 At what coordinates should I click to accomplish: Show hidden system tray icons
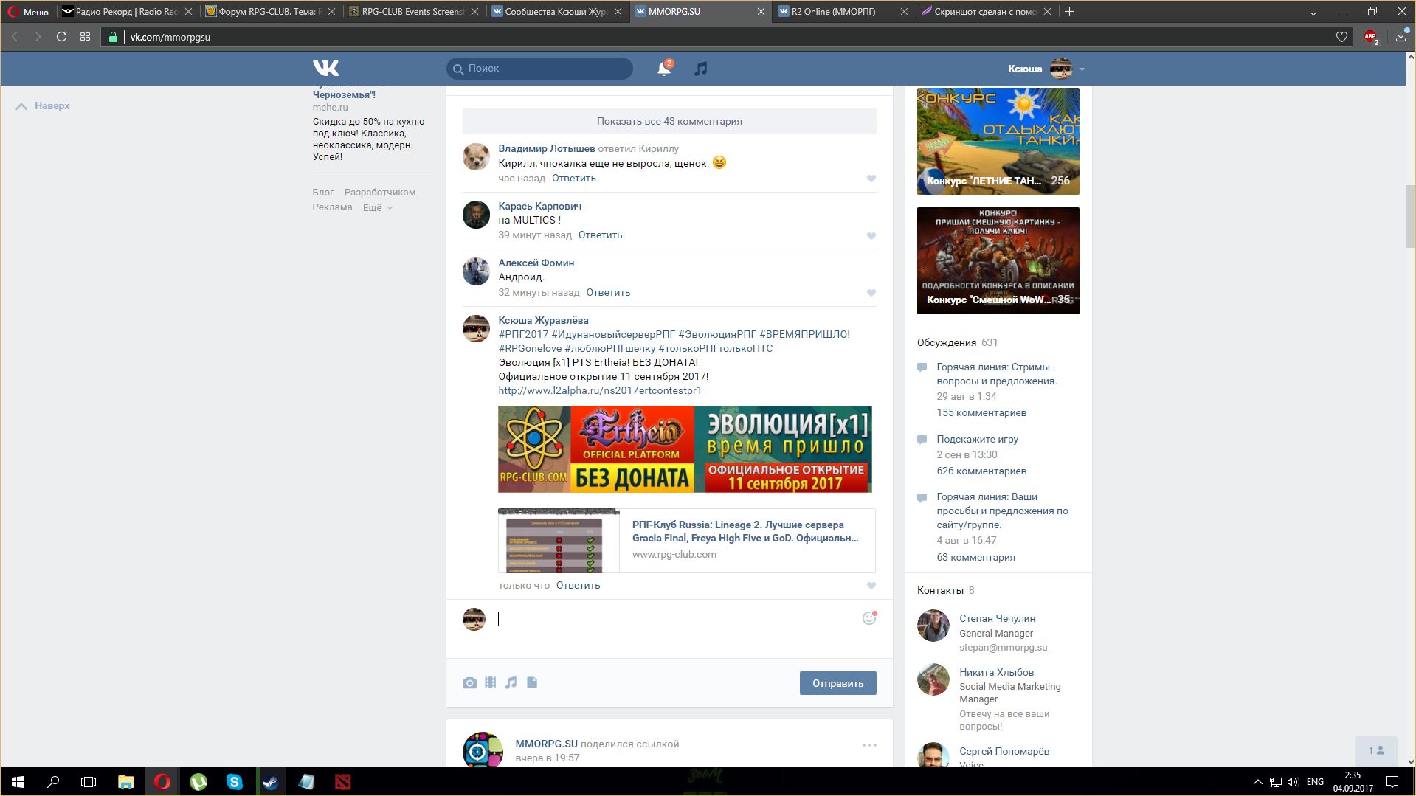(1257, 782)
